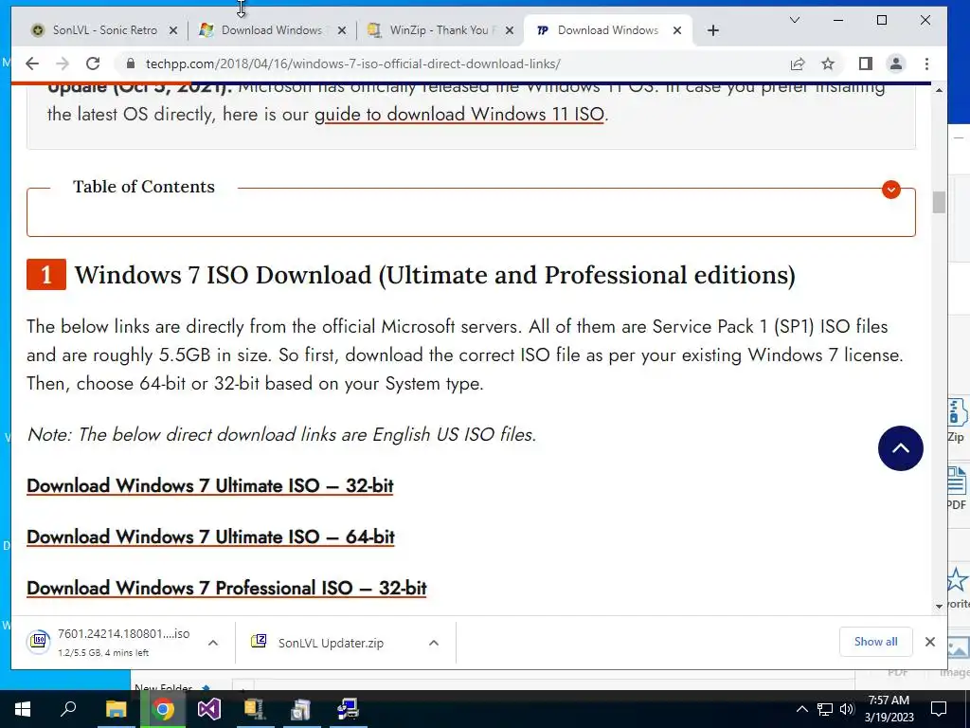Open File Explorer from taskbar
The image size is (970, 728).
pyautogui.click(x=116, y=709)
